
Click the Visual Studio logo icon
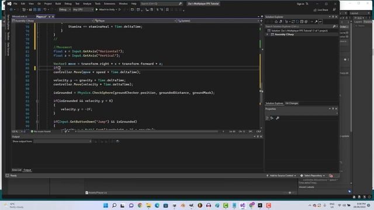9,3
